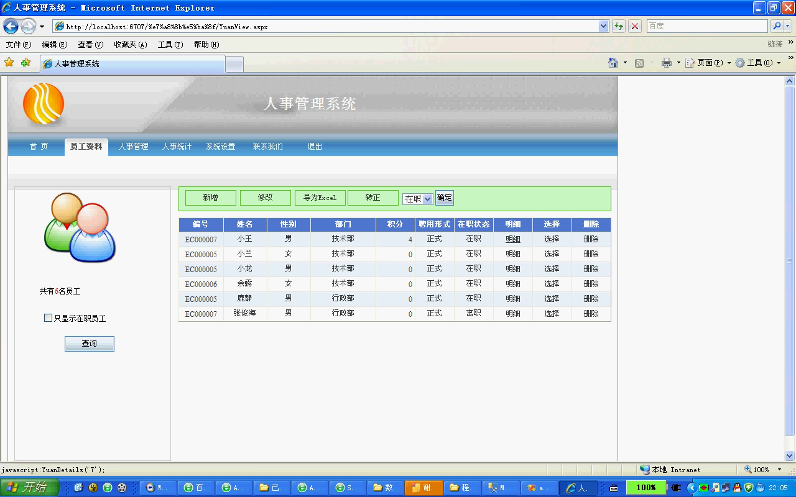Enable the 只显示在职员工 checkbox
The image size is (796, 497).
coord(48,318)
